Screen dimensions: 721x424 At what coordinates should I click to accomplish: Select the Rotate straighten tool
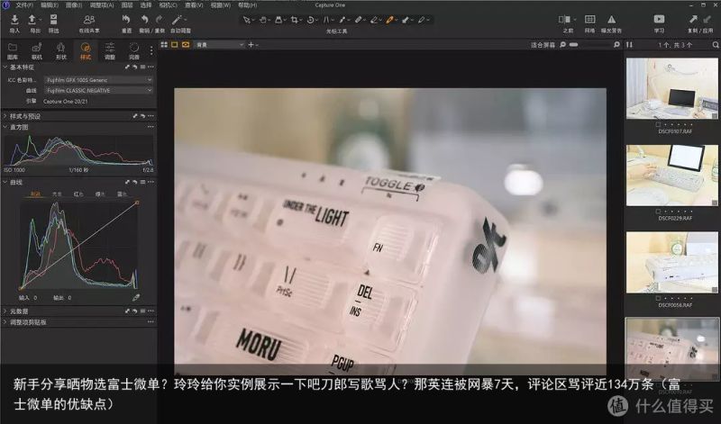pos(310,20)
